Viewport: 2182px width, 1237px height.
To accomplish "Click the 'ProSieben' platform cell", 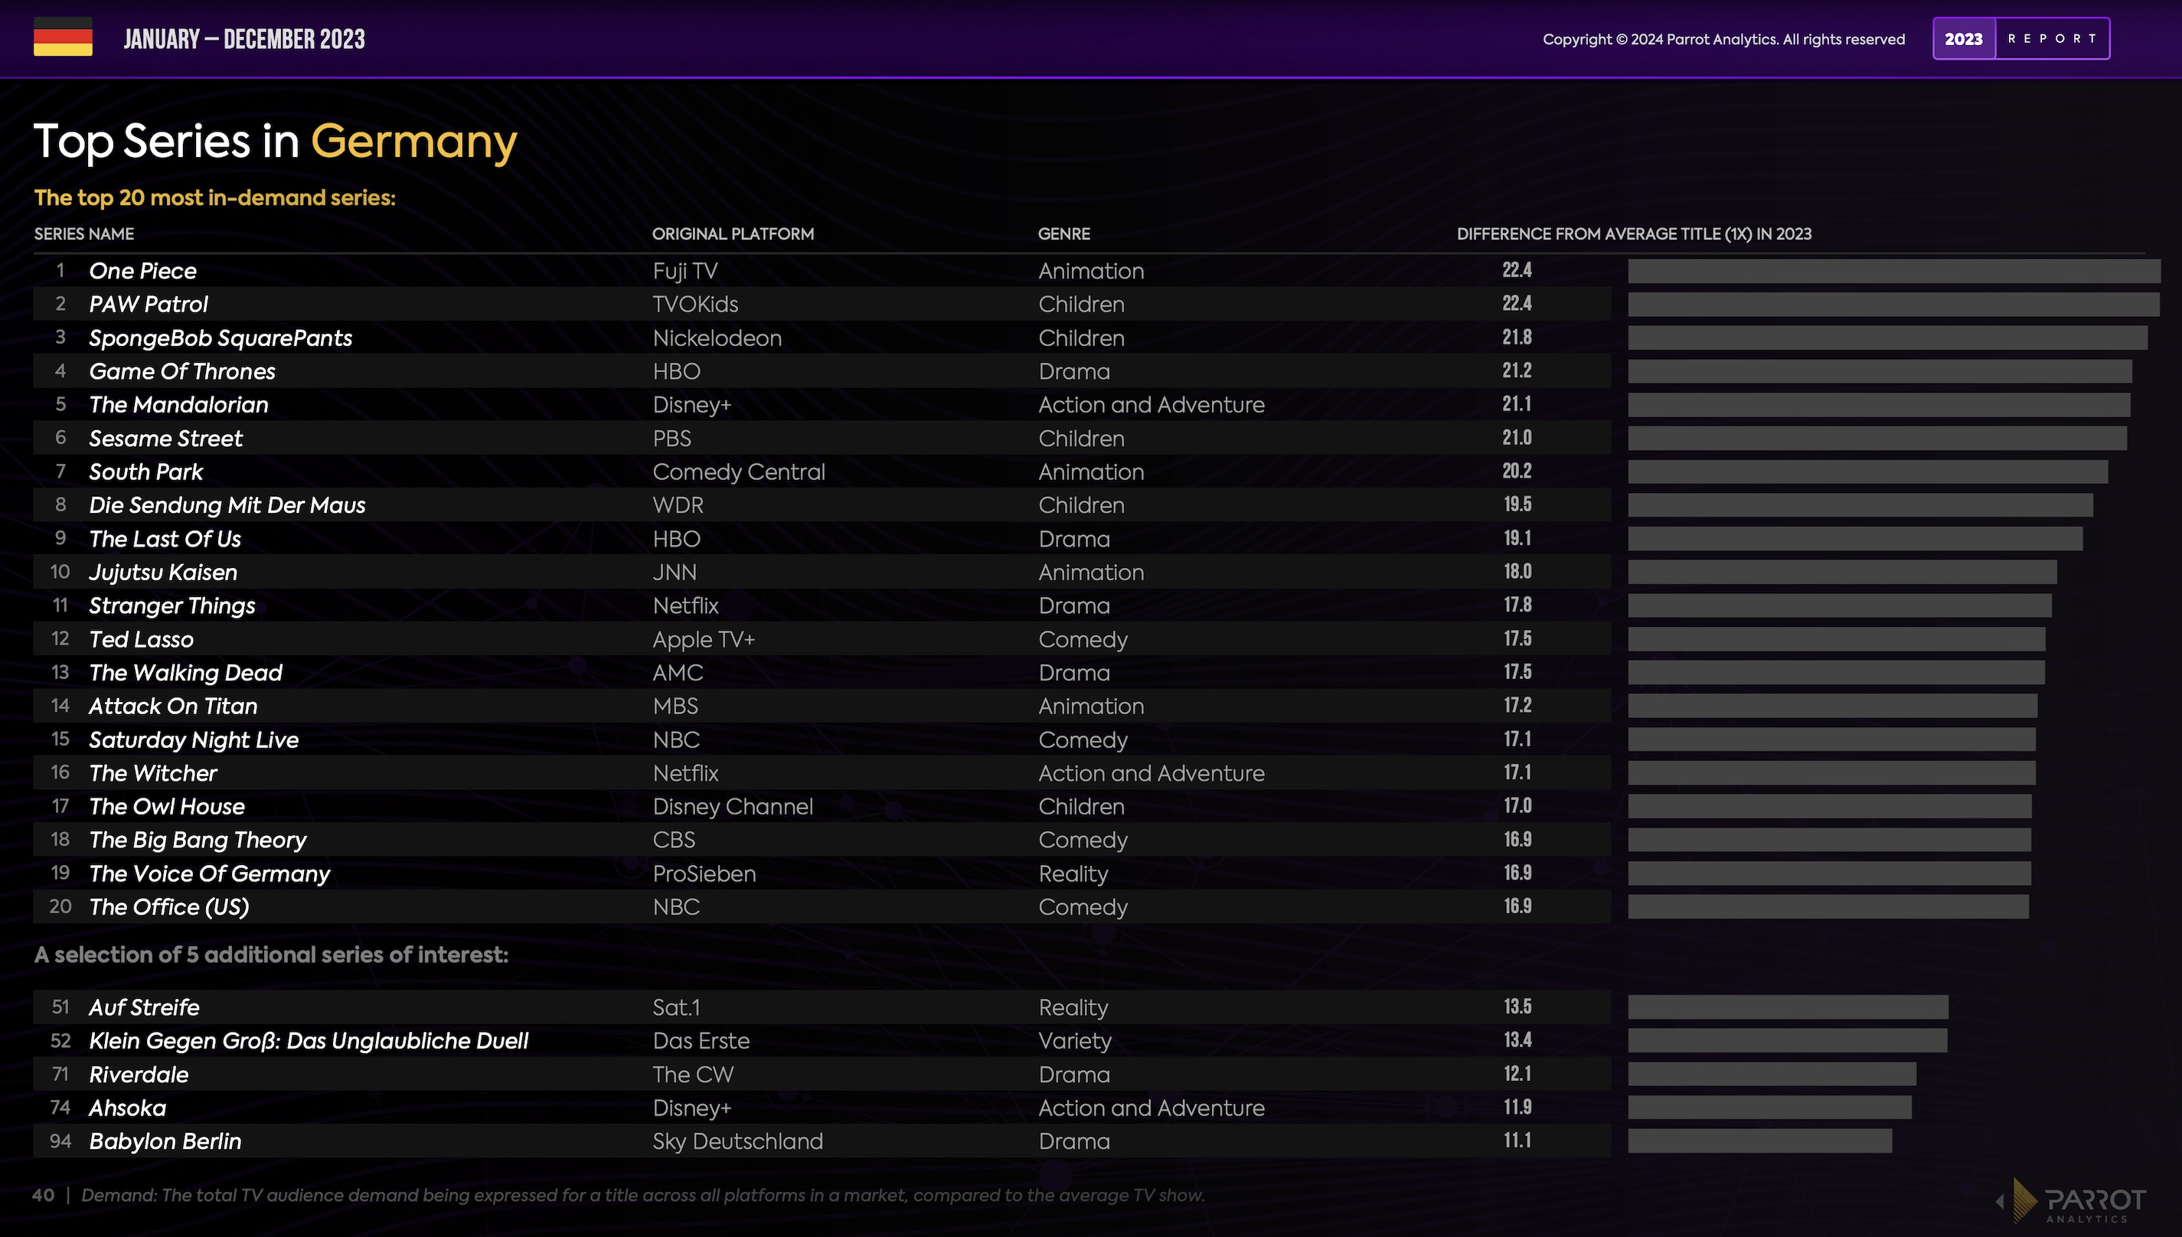I will (x=704, y=873).
